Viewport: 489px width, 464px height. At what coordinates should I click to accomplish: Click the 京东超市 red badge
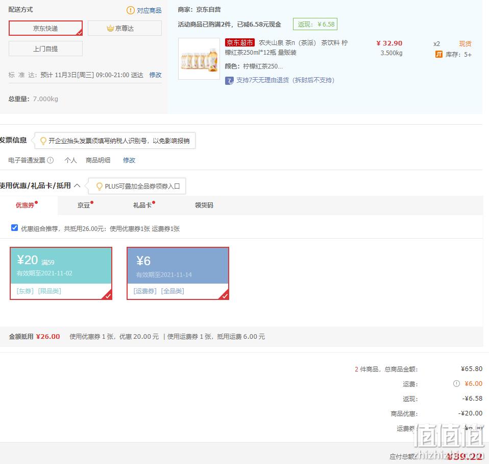click(x=239, y=42)
